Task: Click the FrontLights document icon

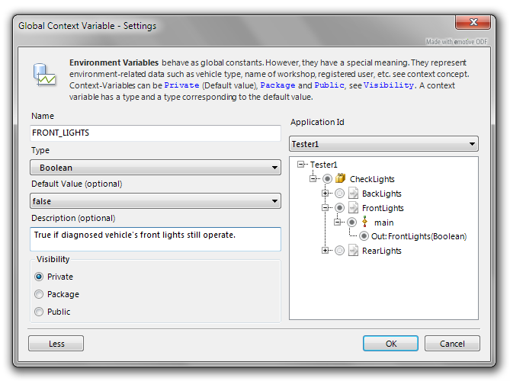Action: point(353,208)
